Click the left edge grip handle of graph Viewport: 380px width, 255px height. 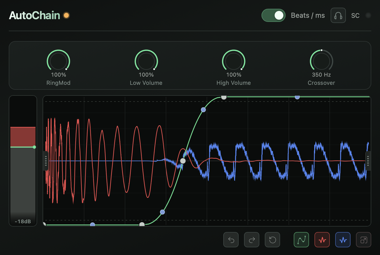pos(46,161)
